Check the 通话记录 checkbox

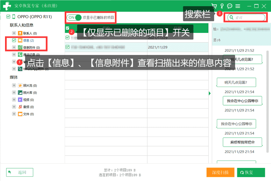point(14,55)
